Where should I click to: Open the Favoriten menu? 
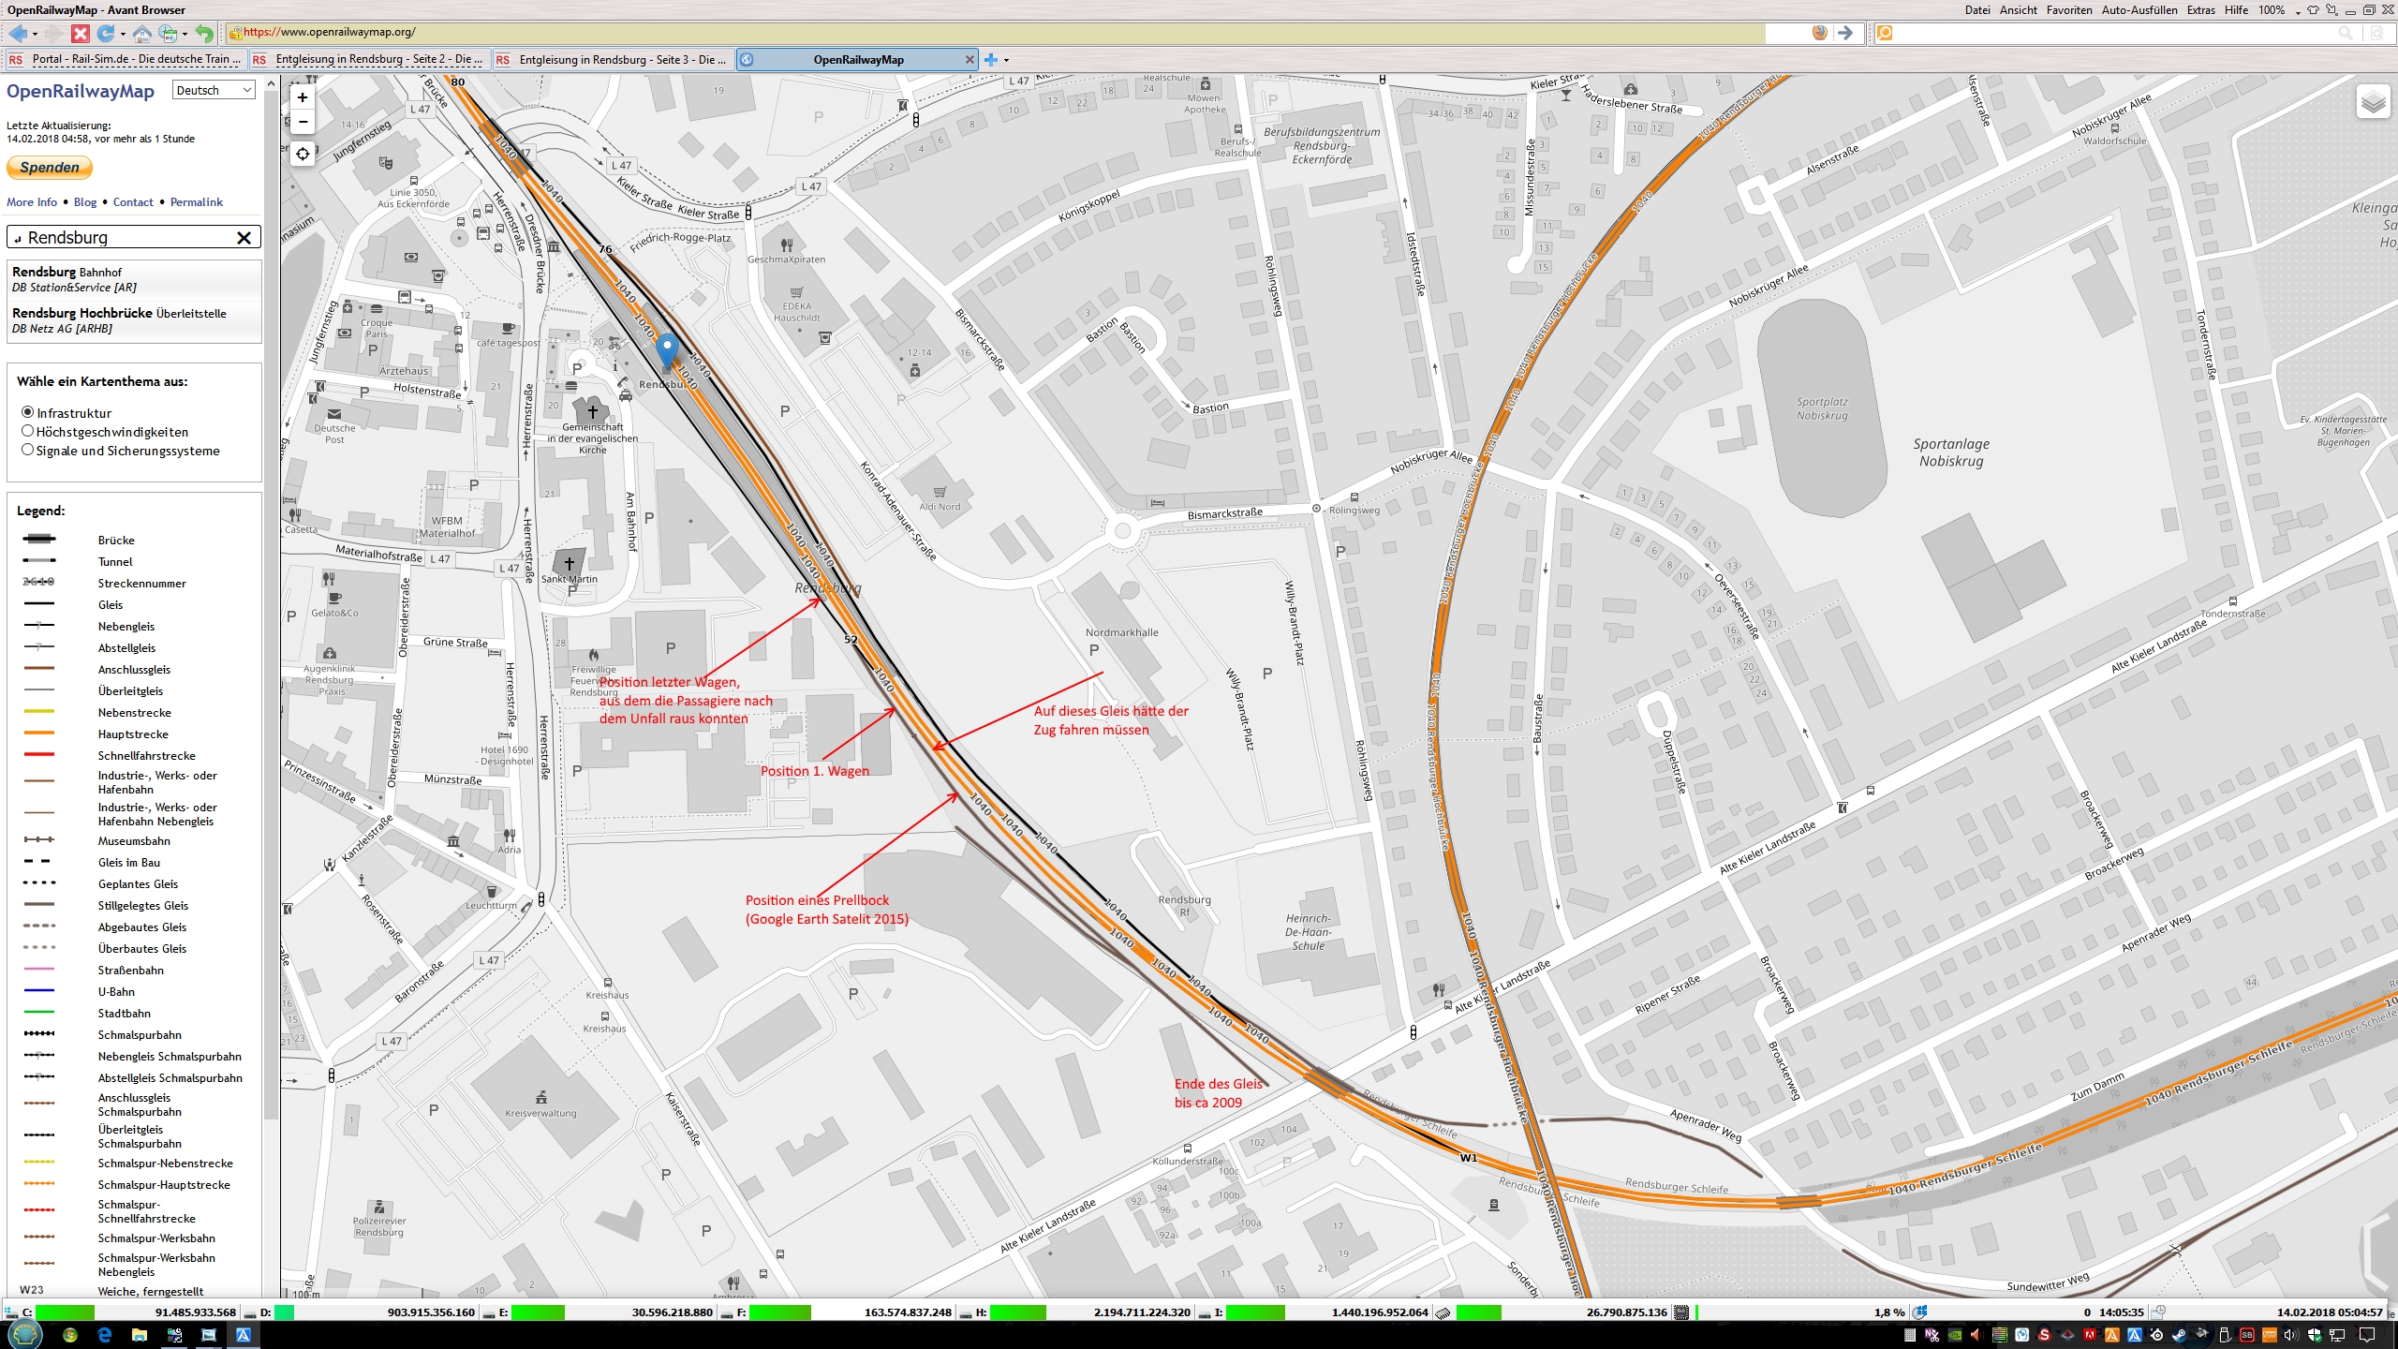(x=2068, y=10)
